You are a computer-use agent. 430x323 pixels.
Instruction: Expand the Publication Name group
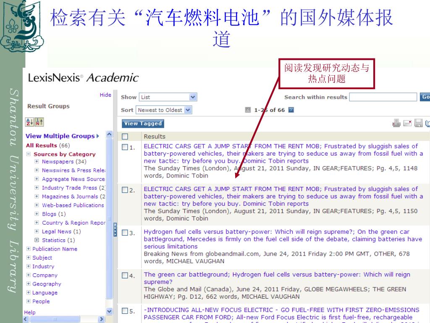pyautogui.click(x=28, y=249)
